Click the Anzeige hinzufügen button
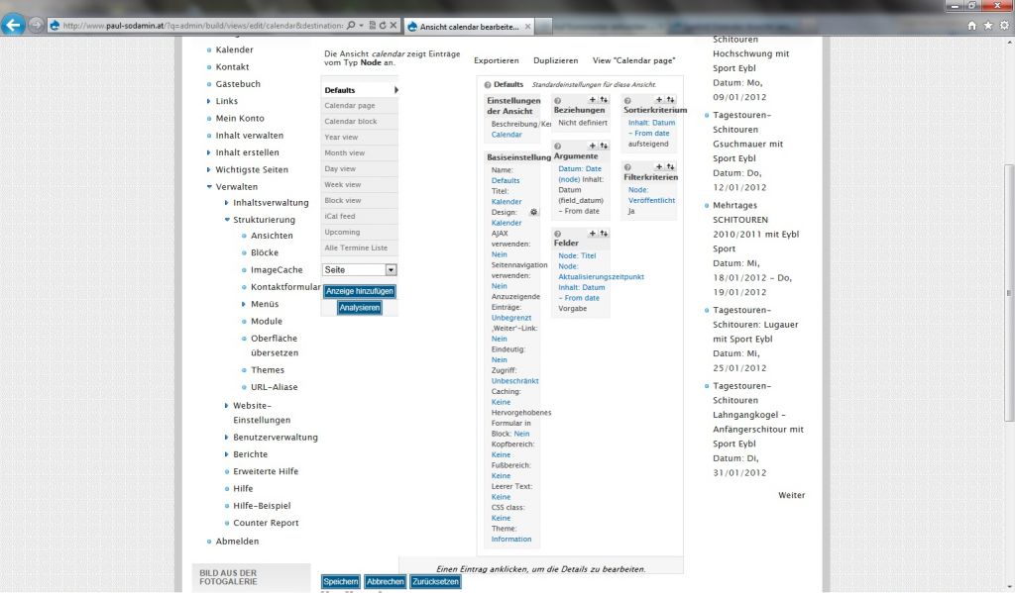 360,291
